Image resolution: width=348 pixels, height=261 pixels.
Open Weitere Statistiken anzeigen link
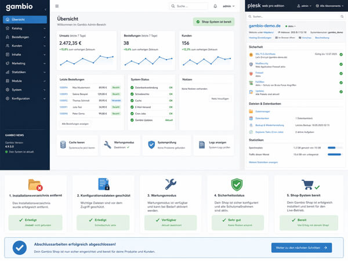click(x=263, y=162)
